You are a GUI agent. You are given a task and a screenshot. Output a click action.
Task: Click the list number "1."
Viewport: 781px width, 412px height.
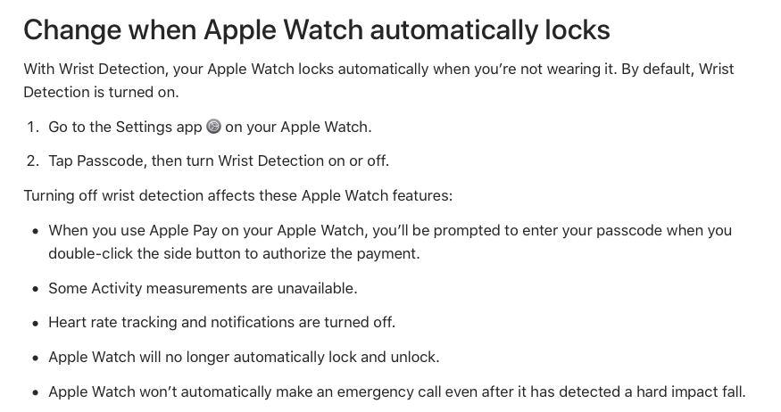coord(33,127)
